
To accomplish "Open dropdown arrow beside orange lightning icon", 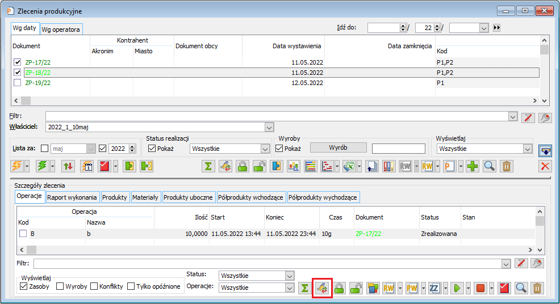I will (x=27, y=166).
